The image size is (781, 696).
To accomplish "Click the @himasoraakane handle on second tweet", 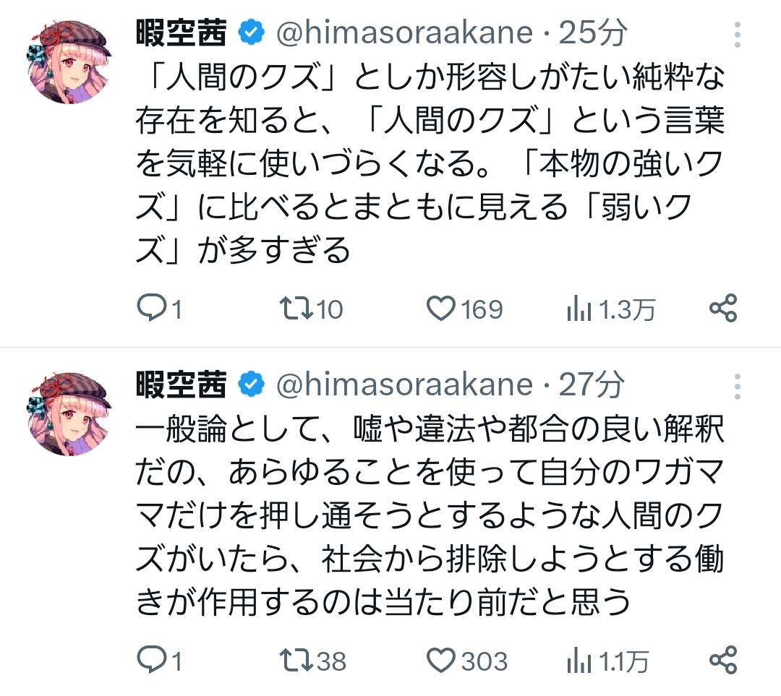I will [x=405, y=385].
